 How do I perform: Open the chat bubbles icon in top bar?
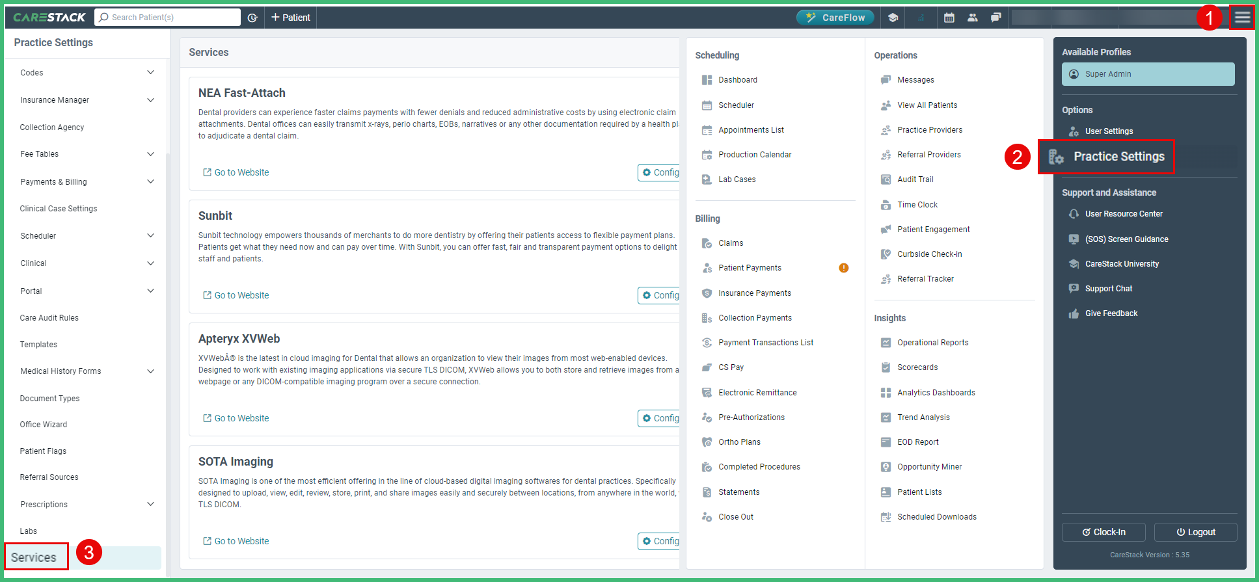coord(995,18)
